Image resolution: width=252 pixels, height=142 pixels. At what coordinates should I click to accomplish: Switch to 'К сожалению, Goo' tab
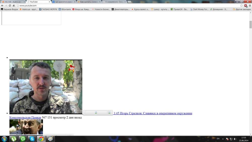tap(114, 2)
